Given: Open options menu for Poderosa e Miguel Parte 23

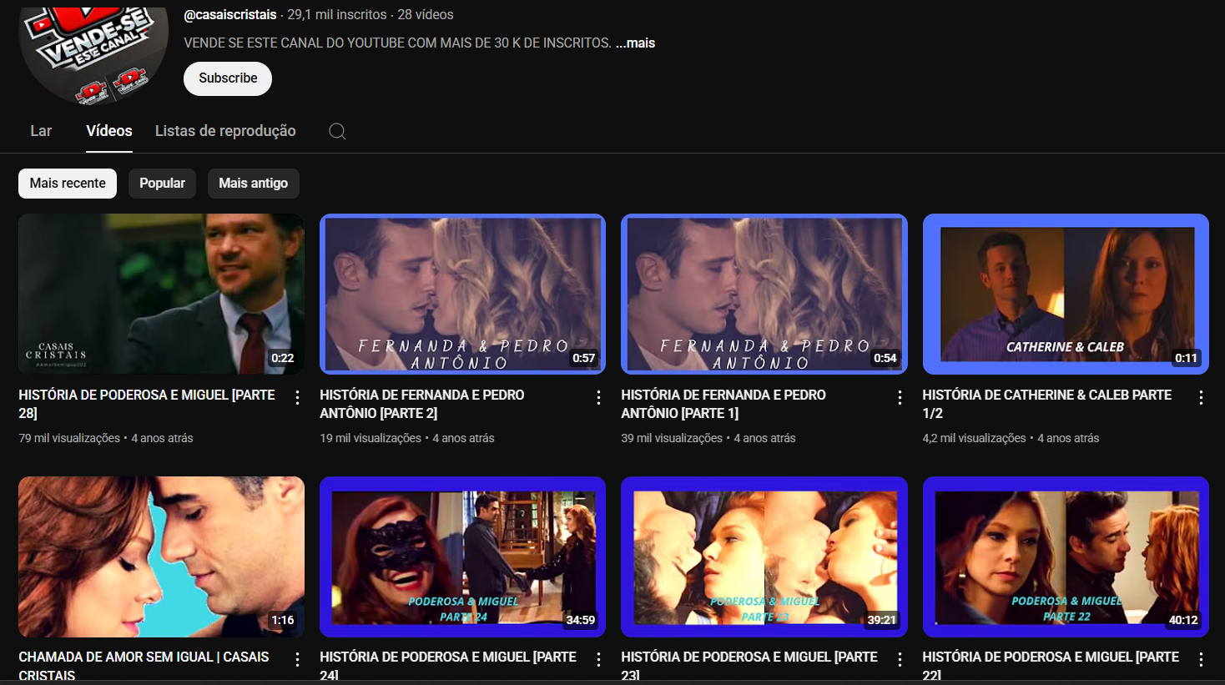Looking at the screenshot, I should 900,660.
